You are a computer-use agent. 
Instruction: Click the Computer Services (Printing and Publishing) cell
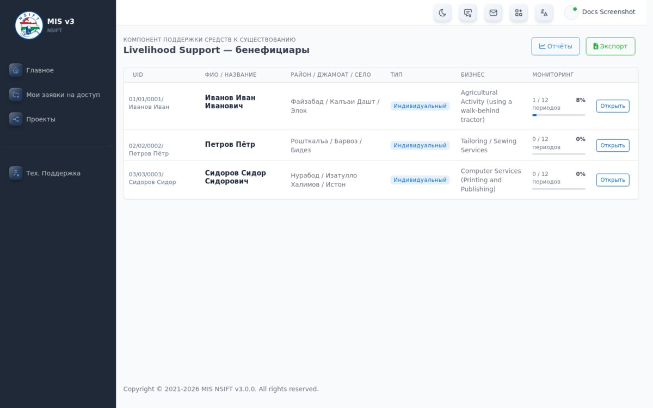point(491,180)
